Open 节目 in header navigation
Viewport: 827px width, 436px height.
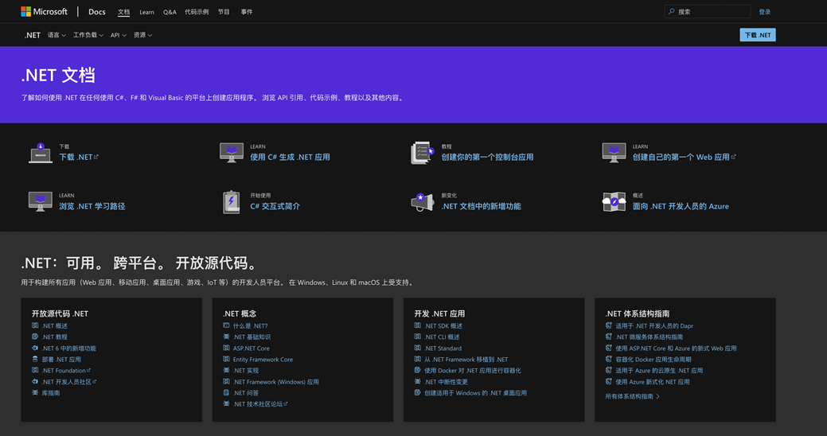point(224,12)
